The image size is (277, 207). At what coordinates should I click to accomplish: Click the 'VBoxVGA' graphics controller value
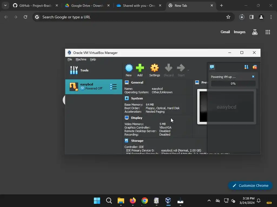(x=165, y=127)
